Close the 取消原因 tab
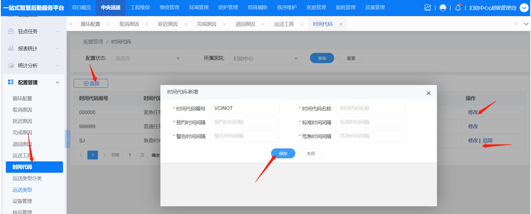531x214 pixels. [x=147, y=24]
